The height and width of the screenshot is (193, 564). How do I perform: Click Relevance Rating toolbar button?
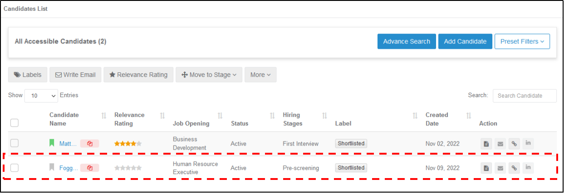click(138, 75)
